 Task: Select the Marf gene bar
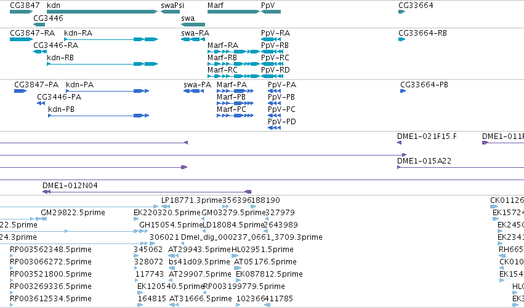click(x=233, y=12)
